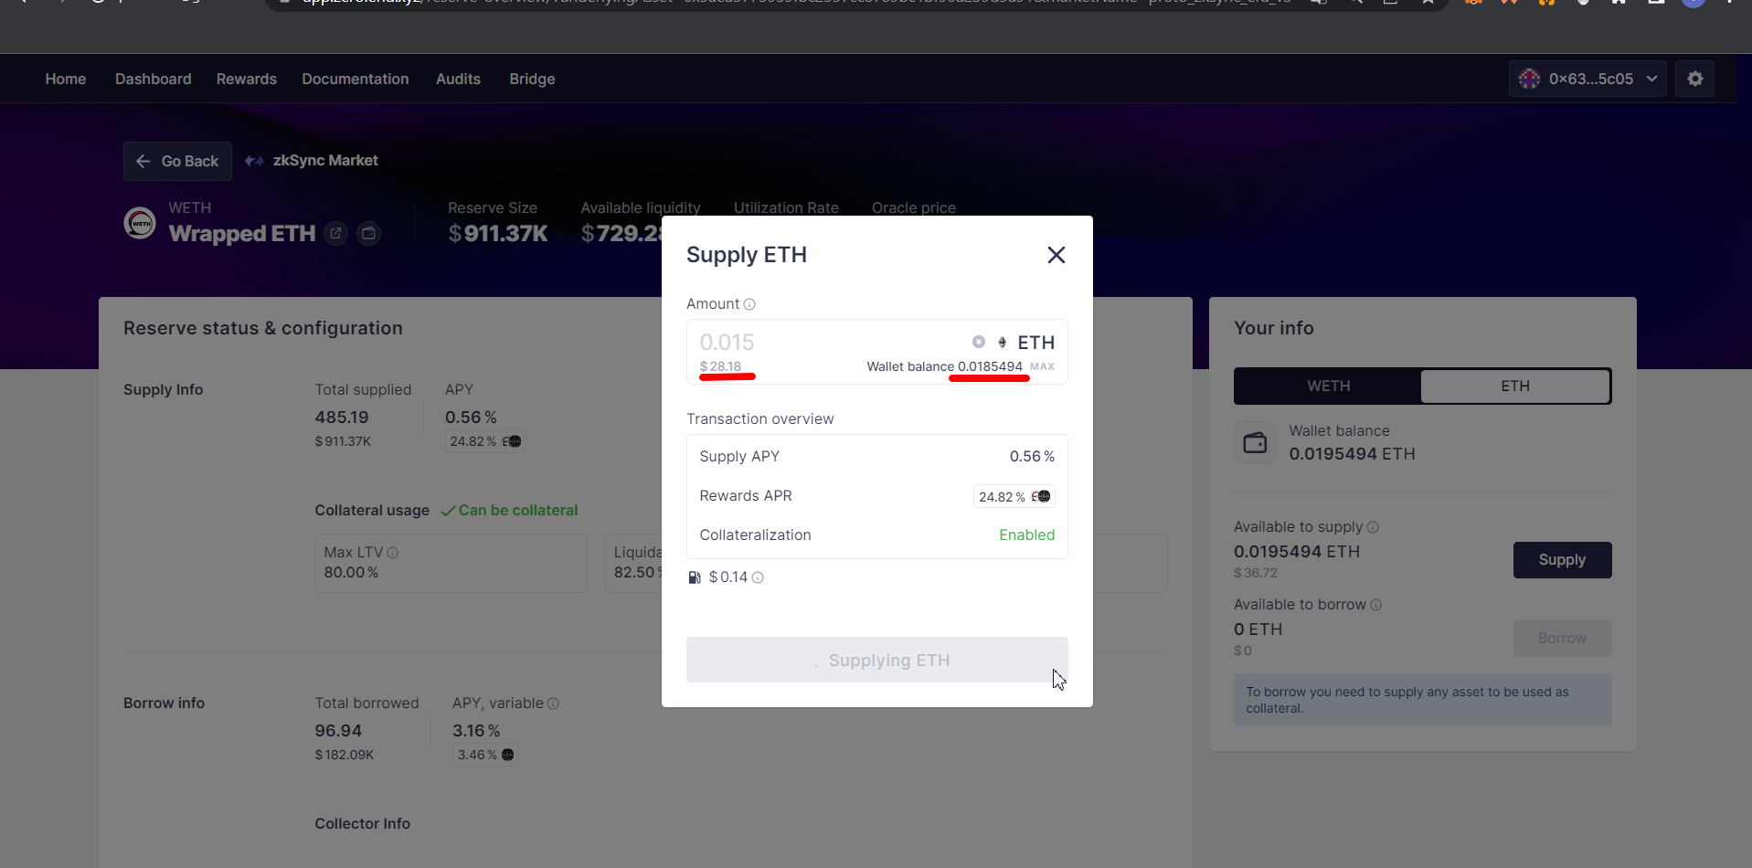Image resolution: width=1752 pixels, height=868 pixels.
Task: Open the Rewards nav item
Action: click(247, 79)
